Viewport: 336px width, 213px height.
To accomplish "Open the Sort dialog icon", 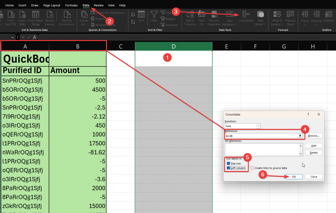I will (141, 16).
